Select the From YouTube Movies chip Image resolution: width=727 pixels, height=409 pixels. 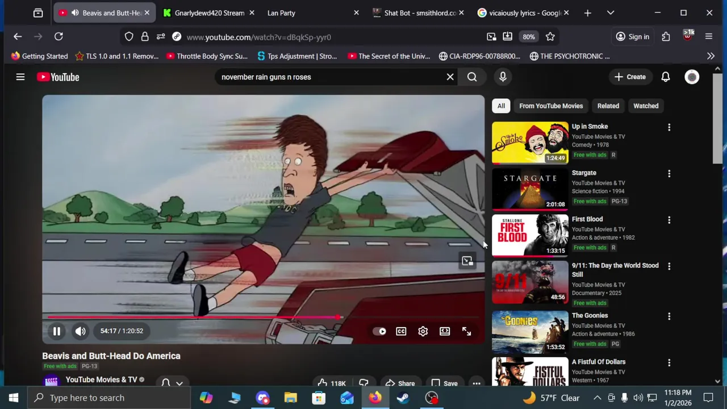tap(551, 106)
